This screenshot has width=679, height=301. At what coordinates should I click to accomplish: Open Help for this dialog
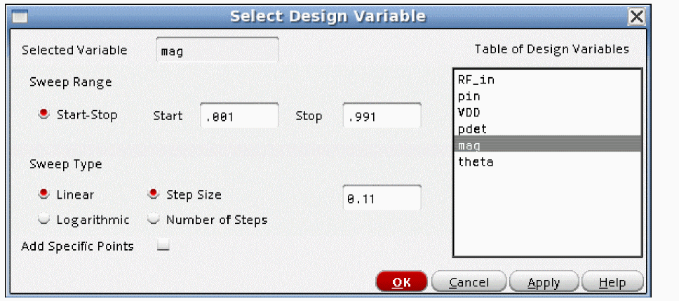pos(612,282)
